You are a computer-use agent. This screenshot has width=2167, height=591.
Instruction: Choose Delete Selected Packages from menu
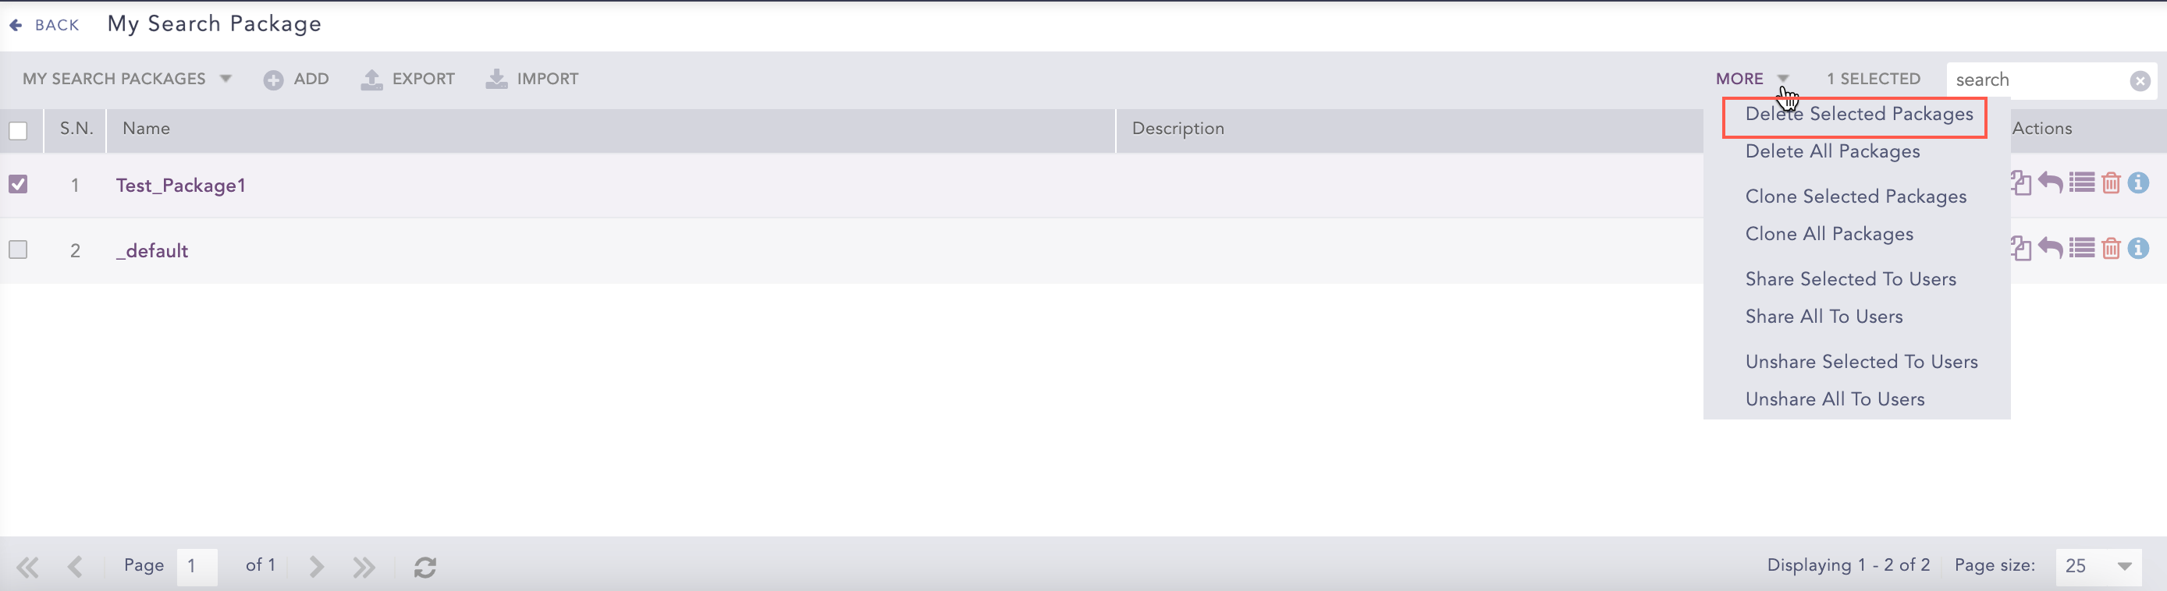[1858, 115]
